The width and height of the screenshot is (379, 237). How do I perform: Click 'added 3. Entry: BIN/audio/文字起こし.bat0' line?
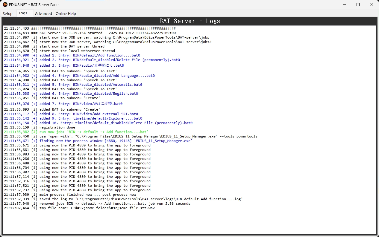click(x=64, y=65)
